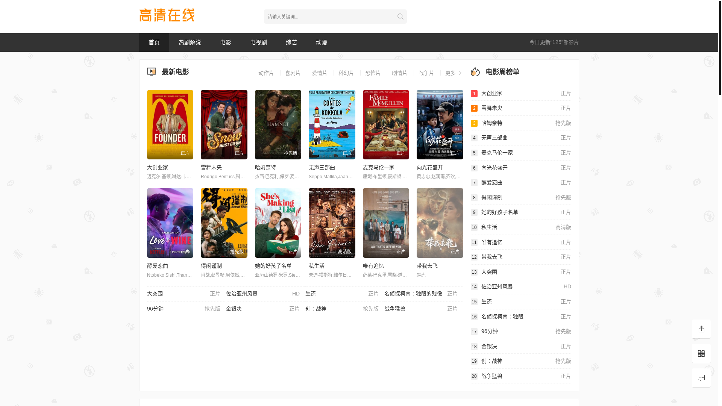Image resolution: width=722 pixels, height=406 pixels.
Task: Click the share icon button
Action: click(701, 329)
